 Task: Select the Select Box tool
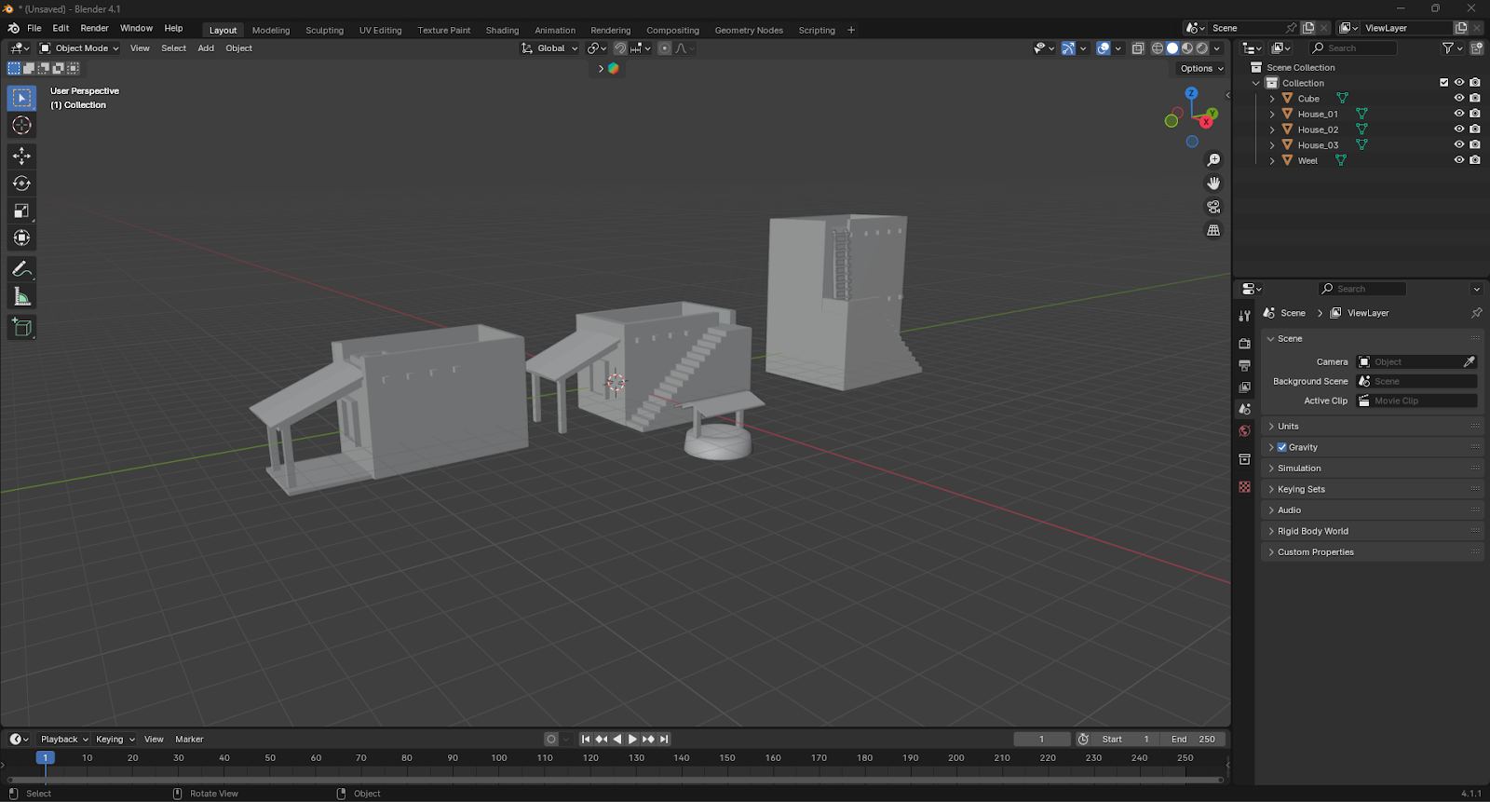click(x=21, y=98)
